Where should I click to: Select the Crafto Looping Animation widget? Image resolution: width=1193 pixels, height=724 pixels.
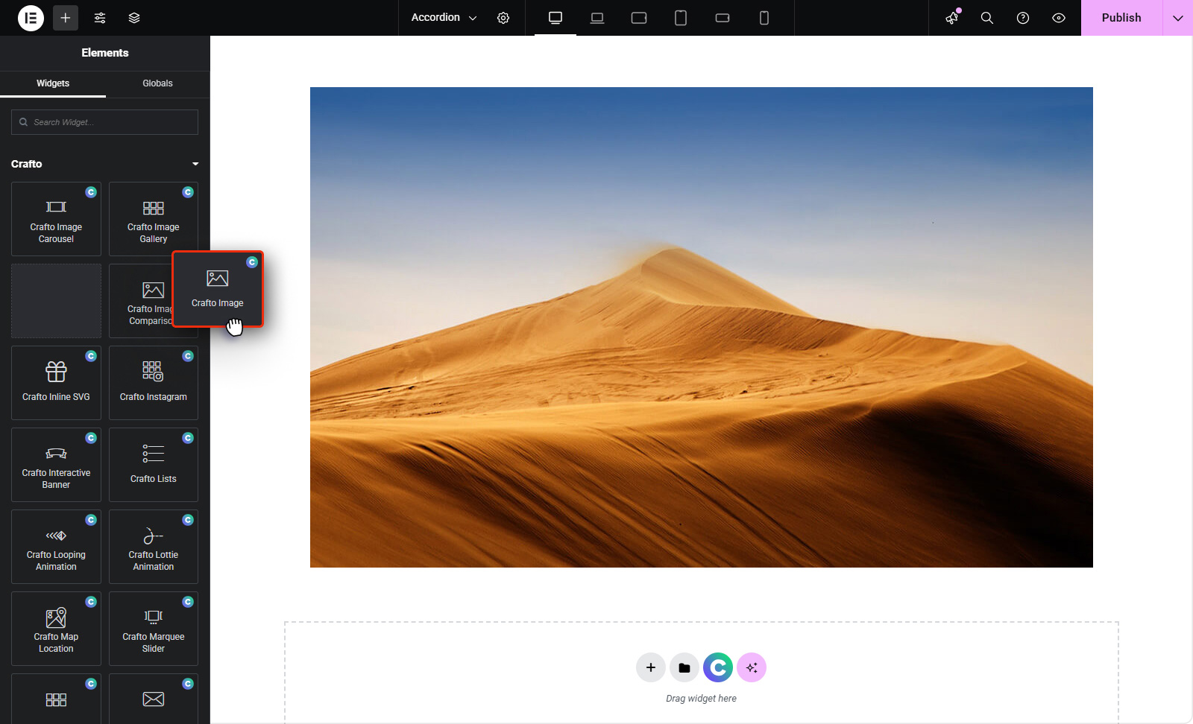pos(56,547)
